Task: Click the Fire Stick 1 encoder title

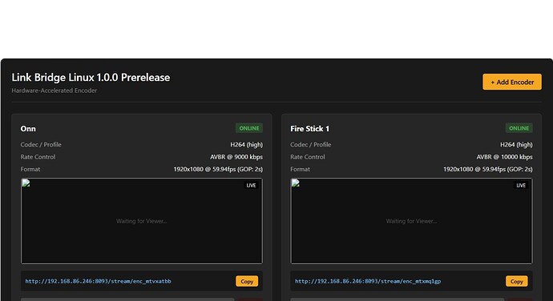Action: pos(309,129)
